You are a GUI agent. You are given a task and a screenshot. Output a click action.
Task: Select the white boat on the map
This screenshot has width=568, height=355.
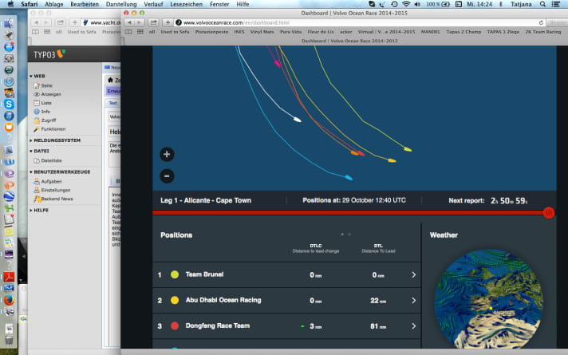297,120
